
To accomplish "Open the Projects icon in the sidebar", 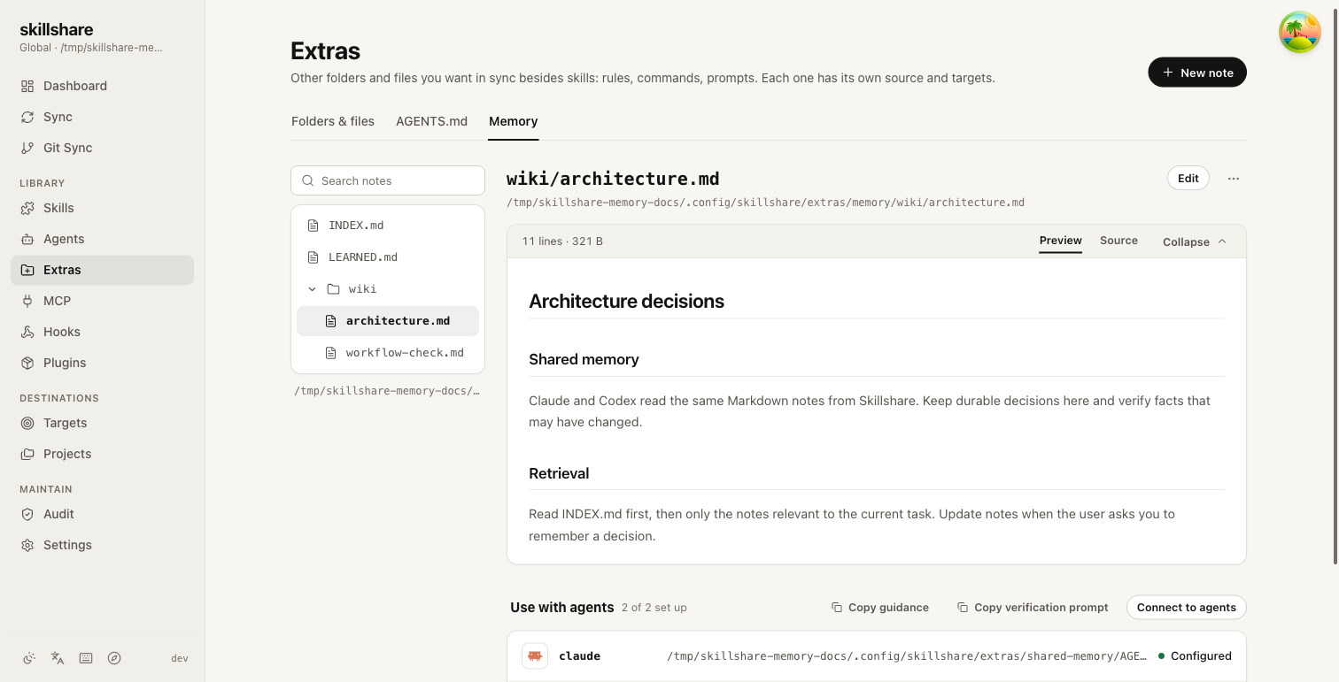I will [x=27, y=454].
